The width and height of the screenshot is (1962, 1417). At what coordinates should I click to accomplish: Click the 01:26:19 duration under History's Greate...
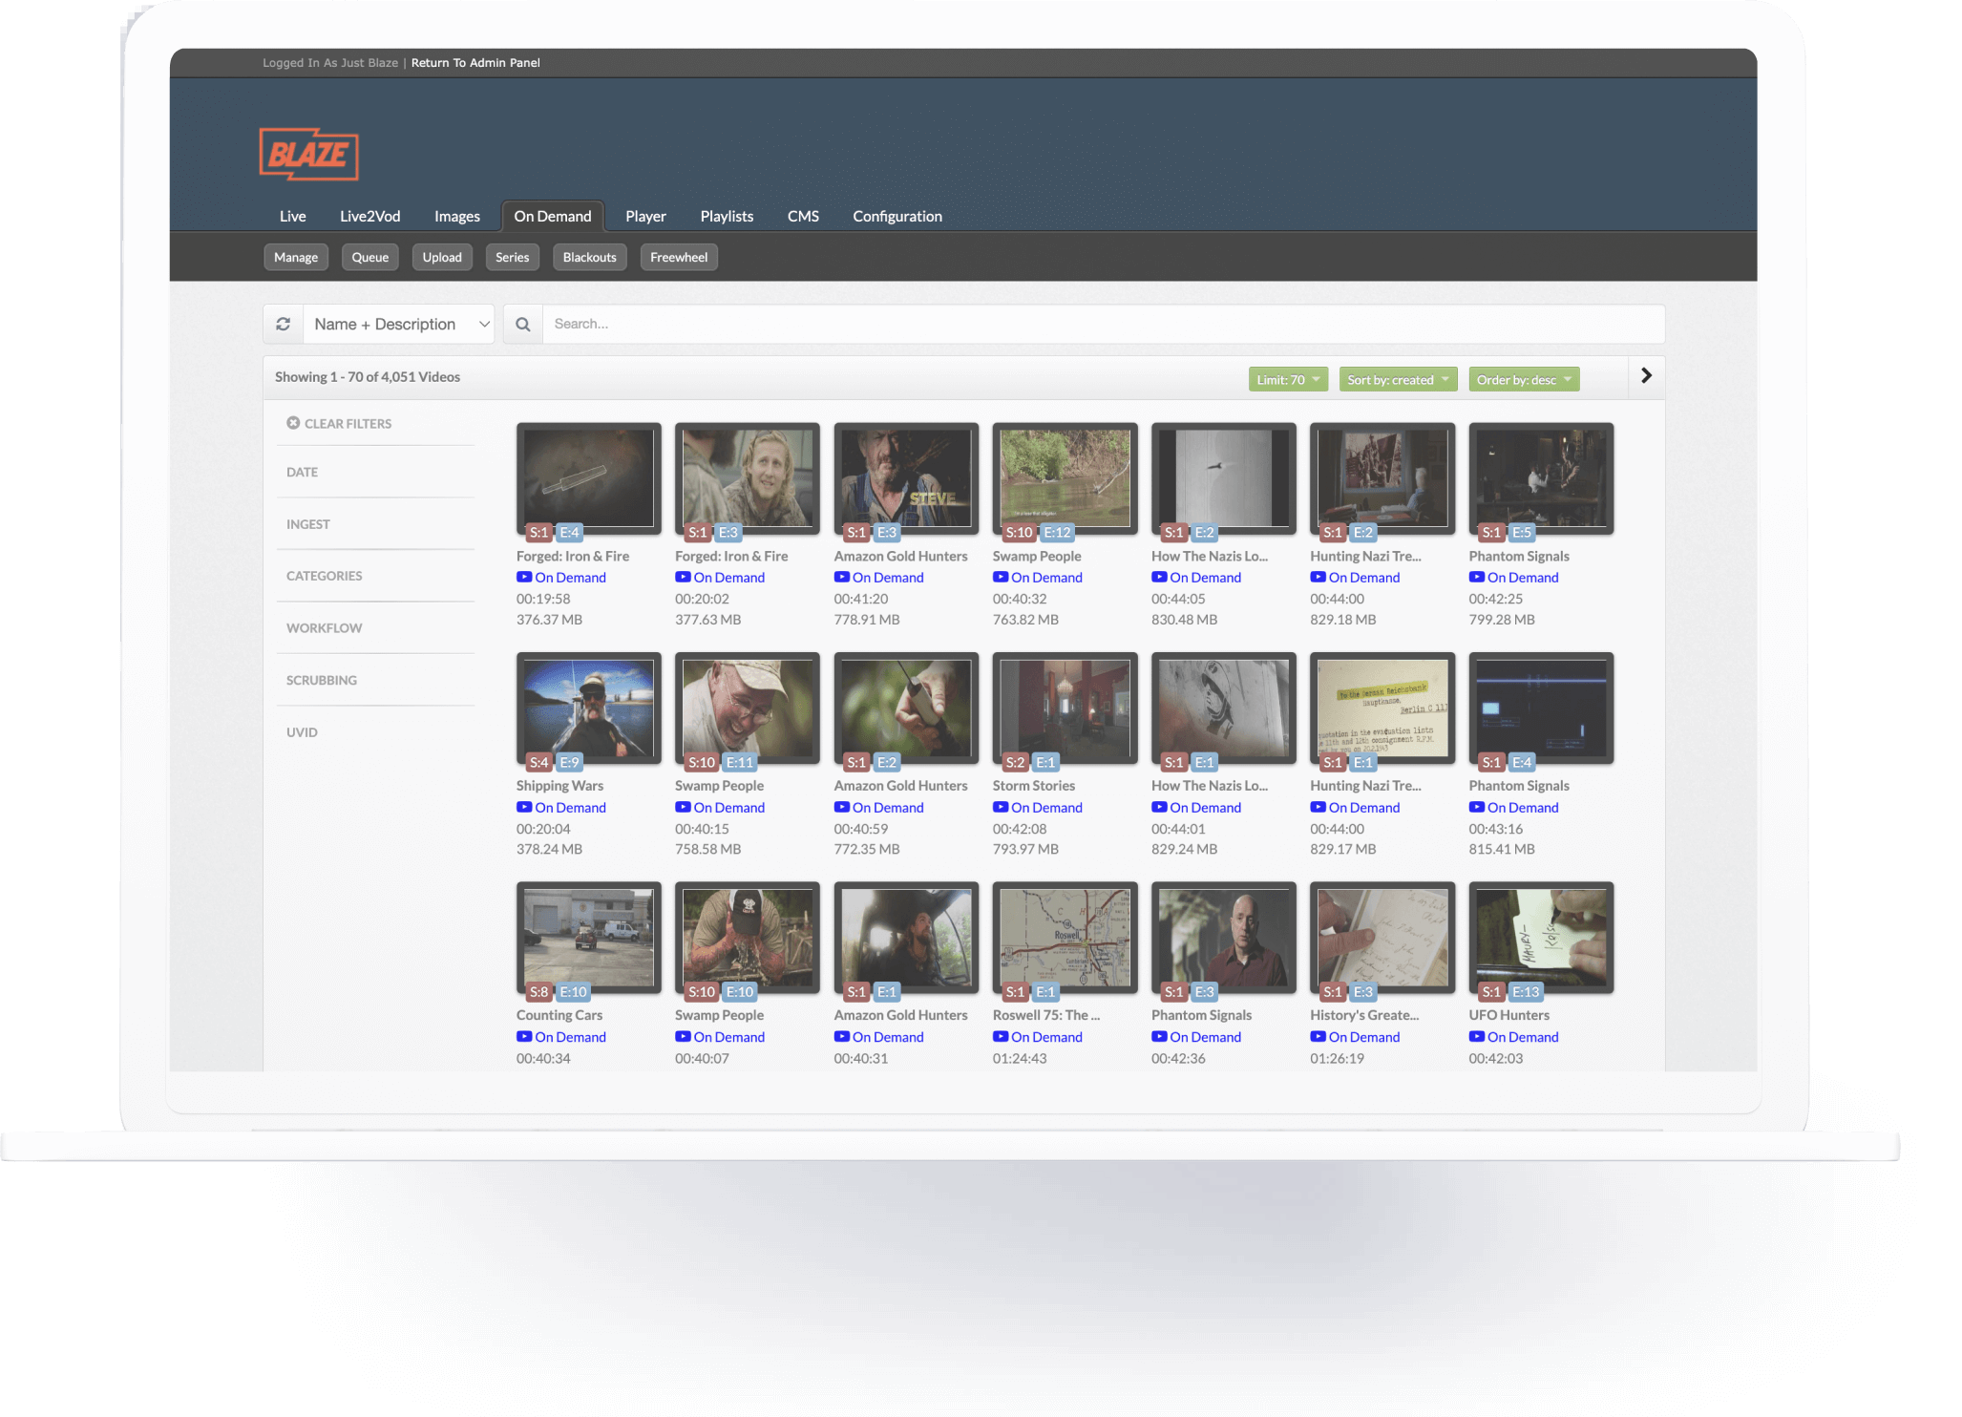(1337, 1059)
